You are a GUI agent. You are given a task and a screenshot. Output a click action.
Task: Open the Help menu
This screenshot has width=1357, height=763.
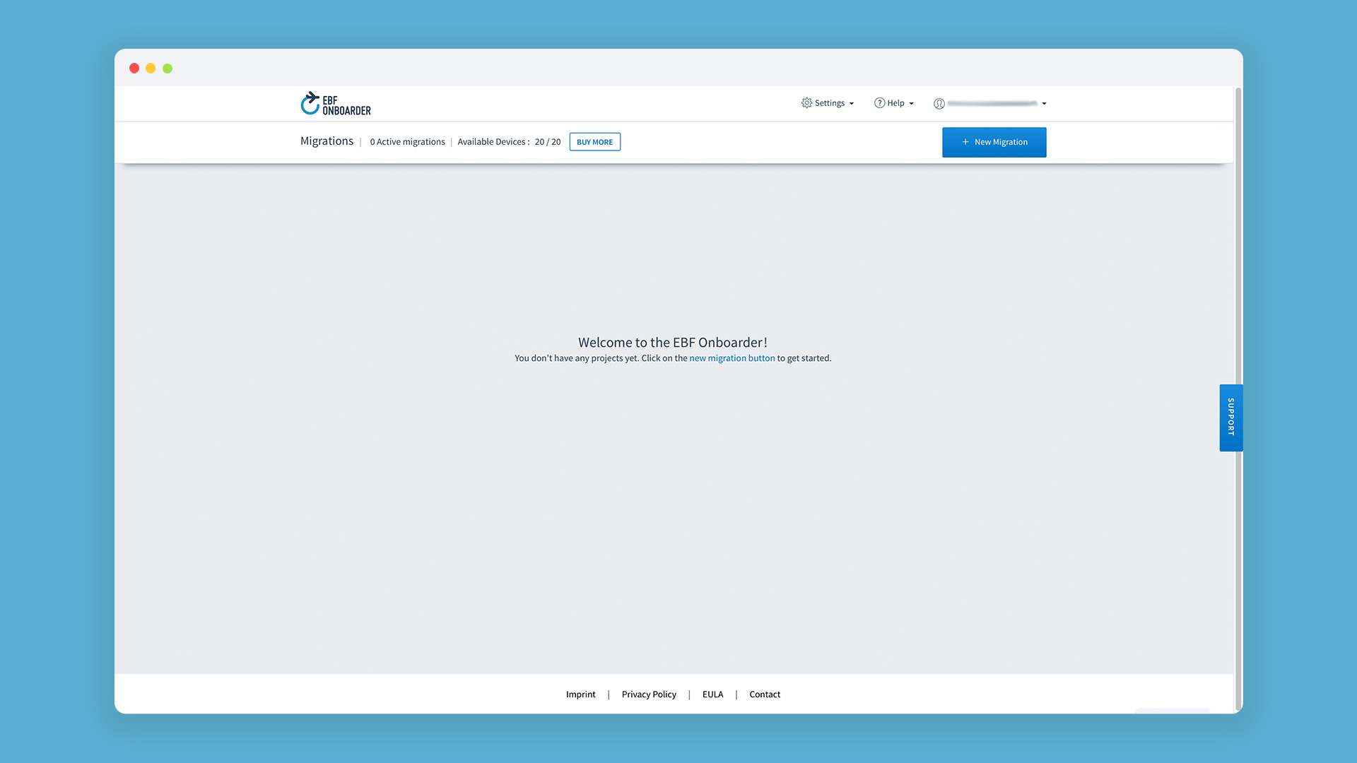coord(895,103)
